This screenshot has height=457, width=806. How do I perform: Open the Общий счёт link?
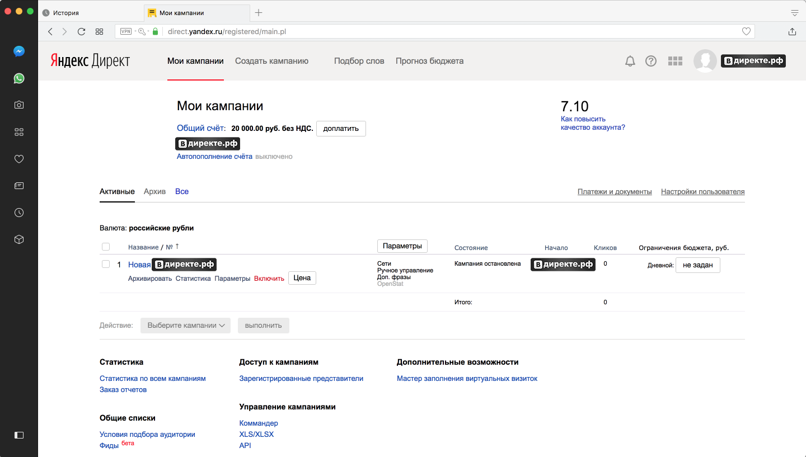click(201, 128)
